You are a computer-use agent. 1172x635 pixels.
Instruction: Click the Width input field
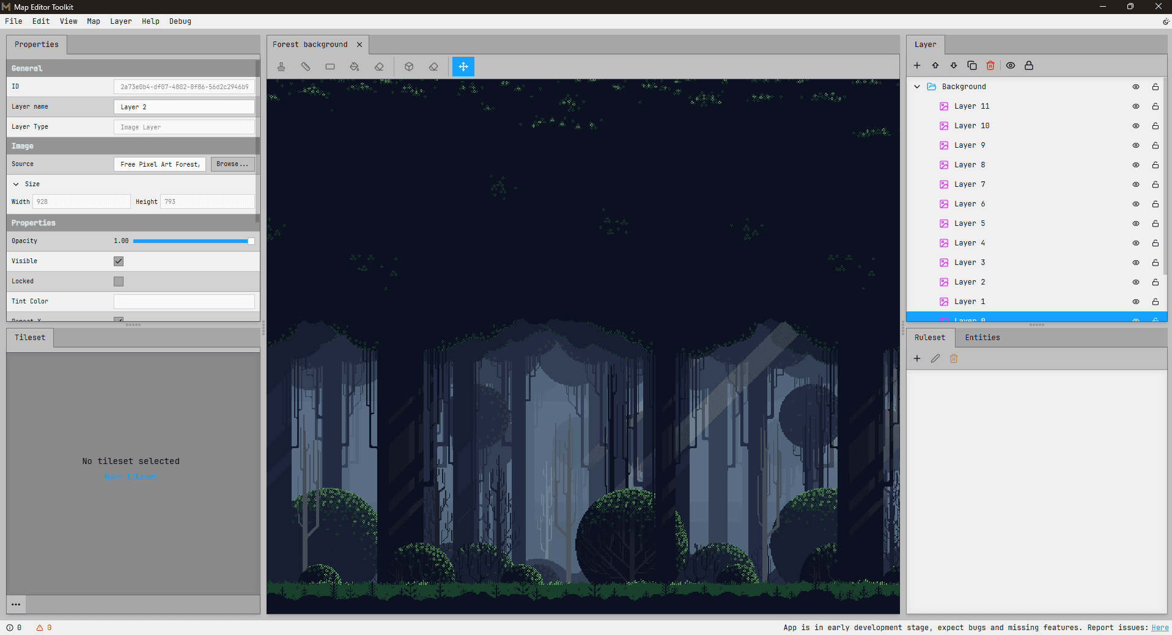[x=81, y=201]
